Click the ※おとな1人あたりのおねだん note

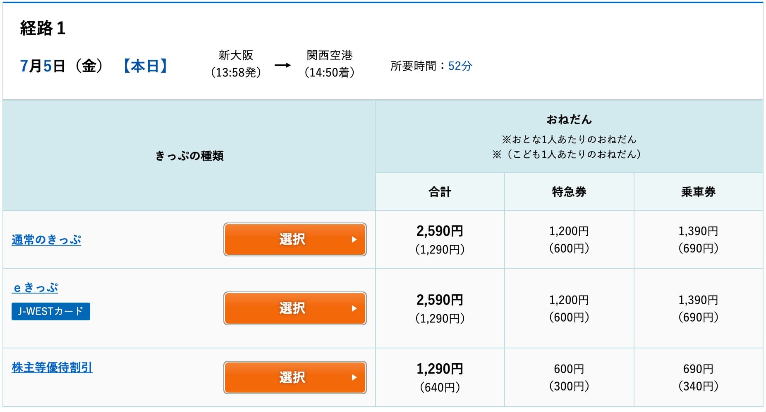569,139
